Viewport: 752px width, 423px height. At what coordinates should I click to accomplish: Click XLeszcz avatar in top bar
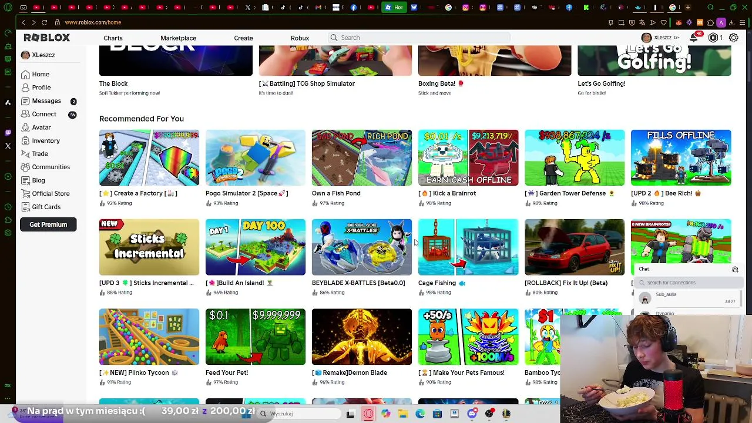[x=646, y=38]
